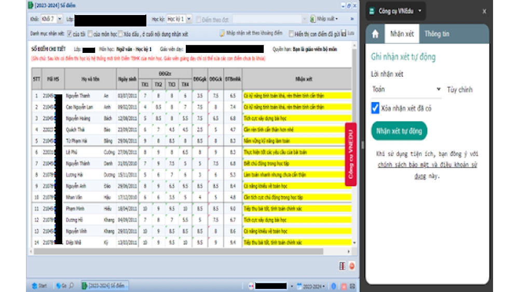Click the Ngày sinh column header

128,79
